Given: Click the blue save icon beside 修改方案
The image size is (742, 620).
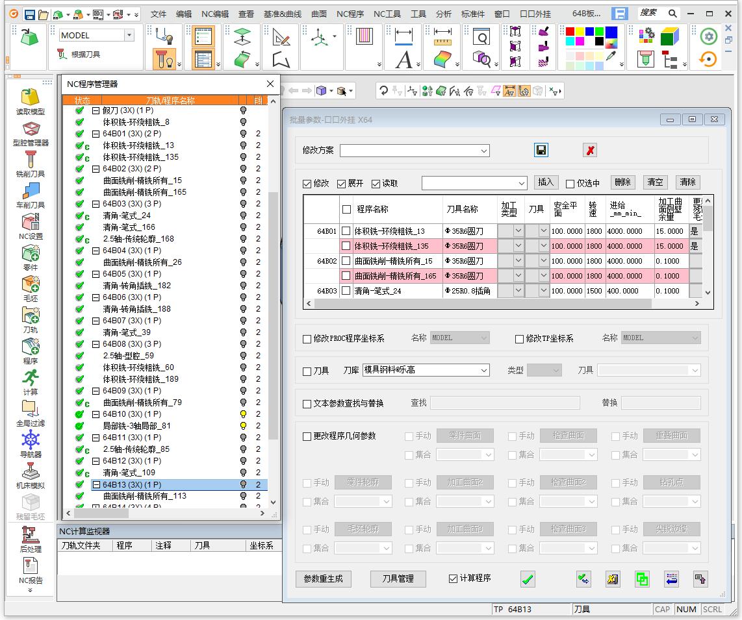Looking at the screenshot, I should [541, 151].
